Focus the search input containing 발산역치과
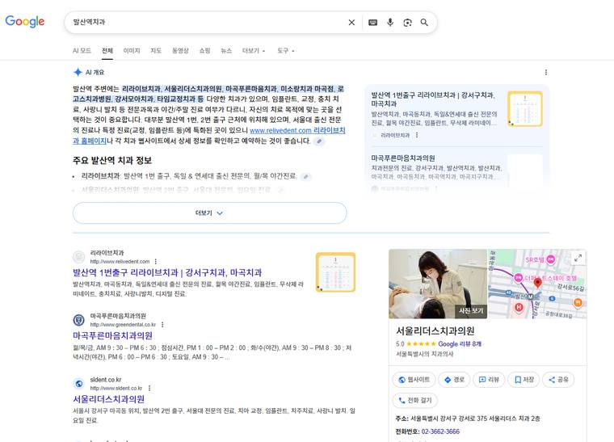Image resolution: width=614 pixels, height=442 pixels. 208,23
